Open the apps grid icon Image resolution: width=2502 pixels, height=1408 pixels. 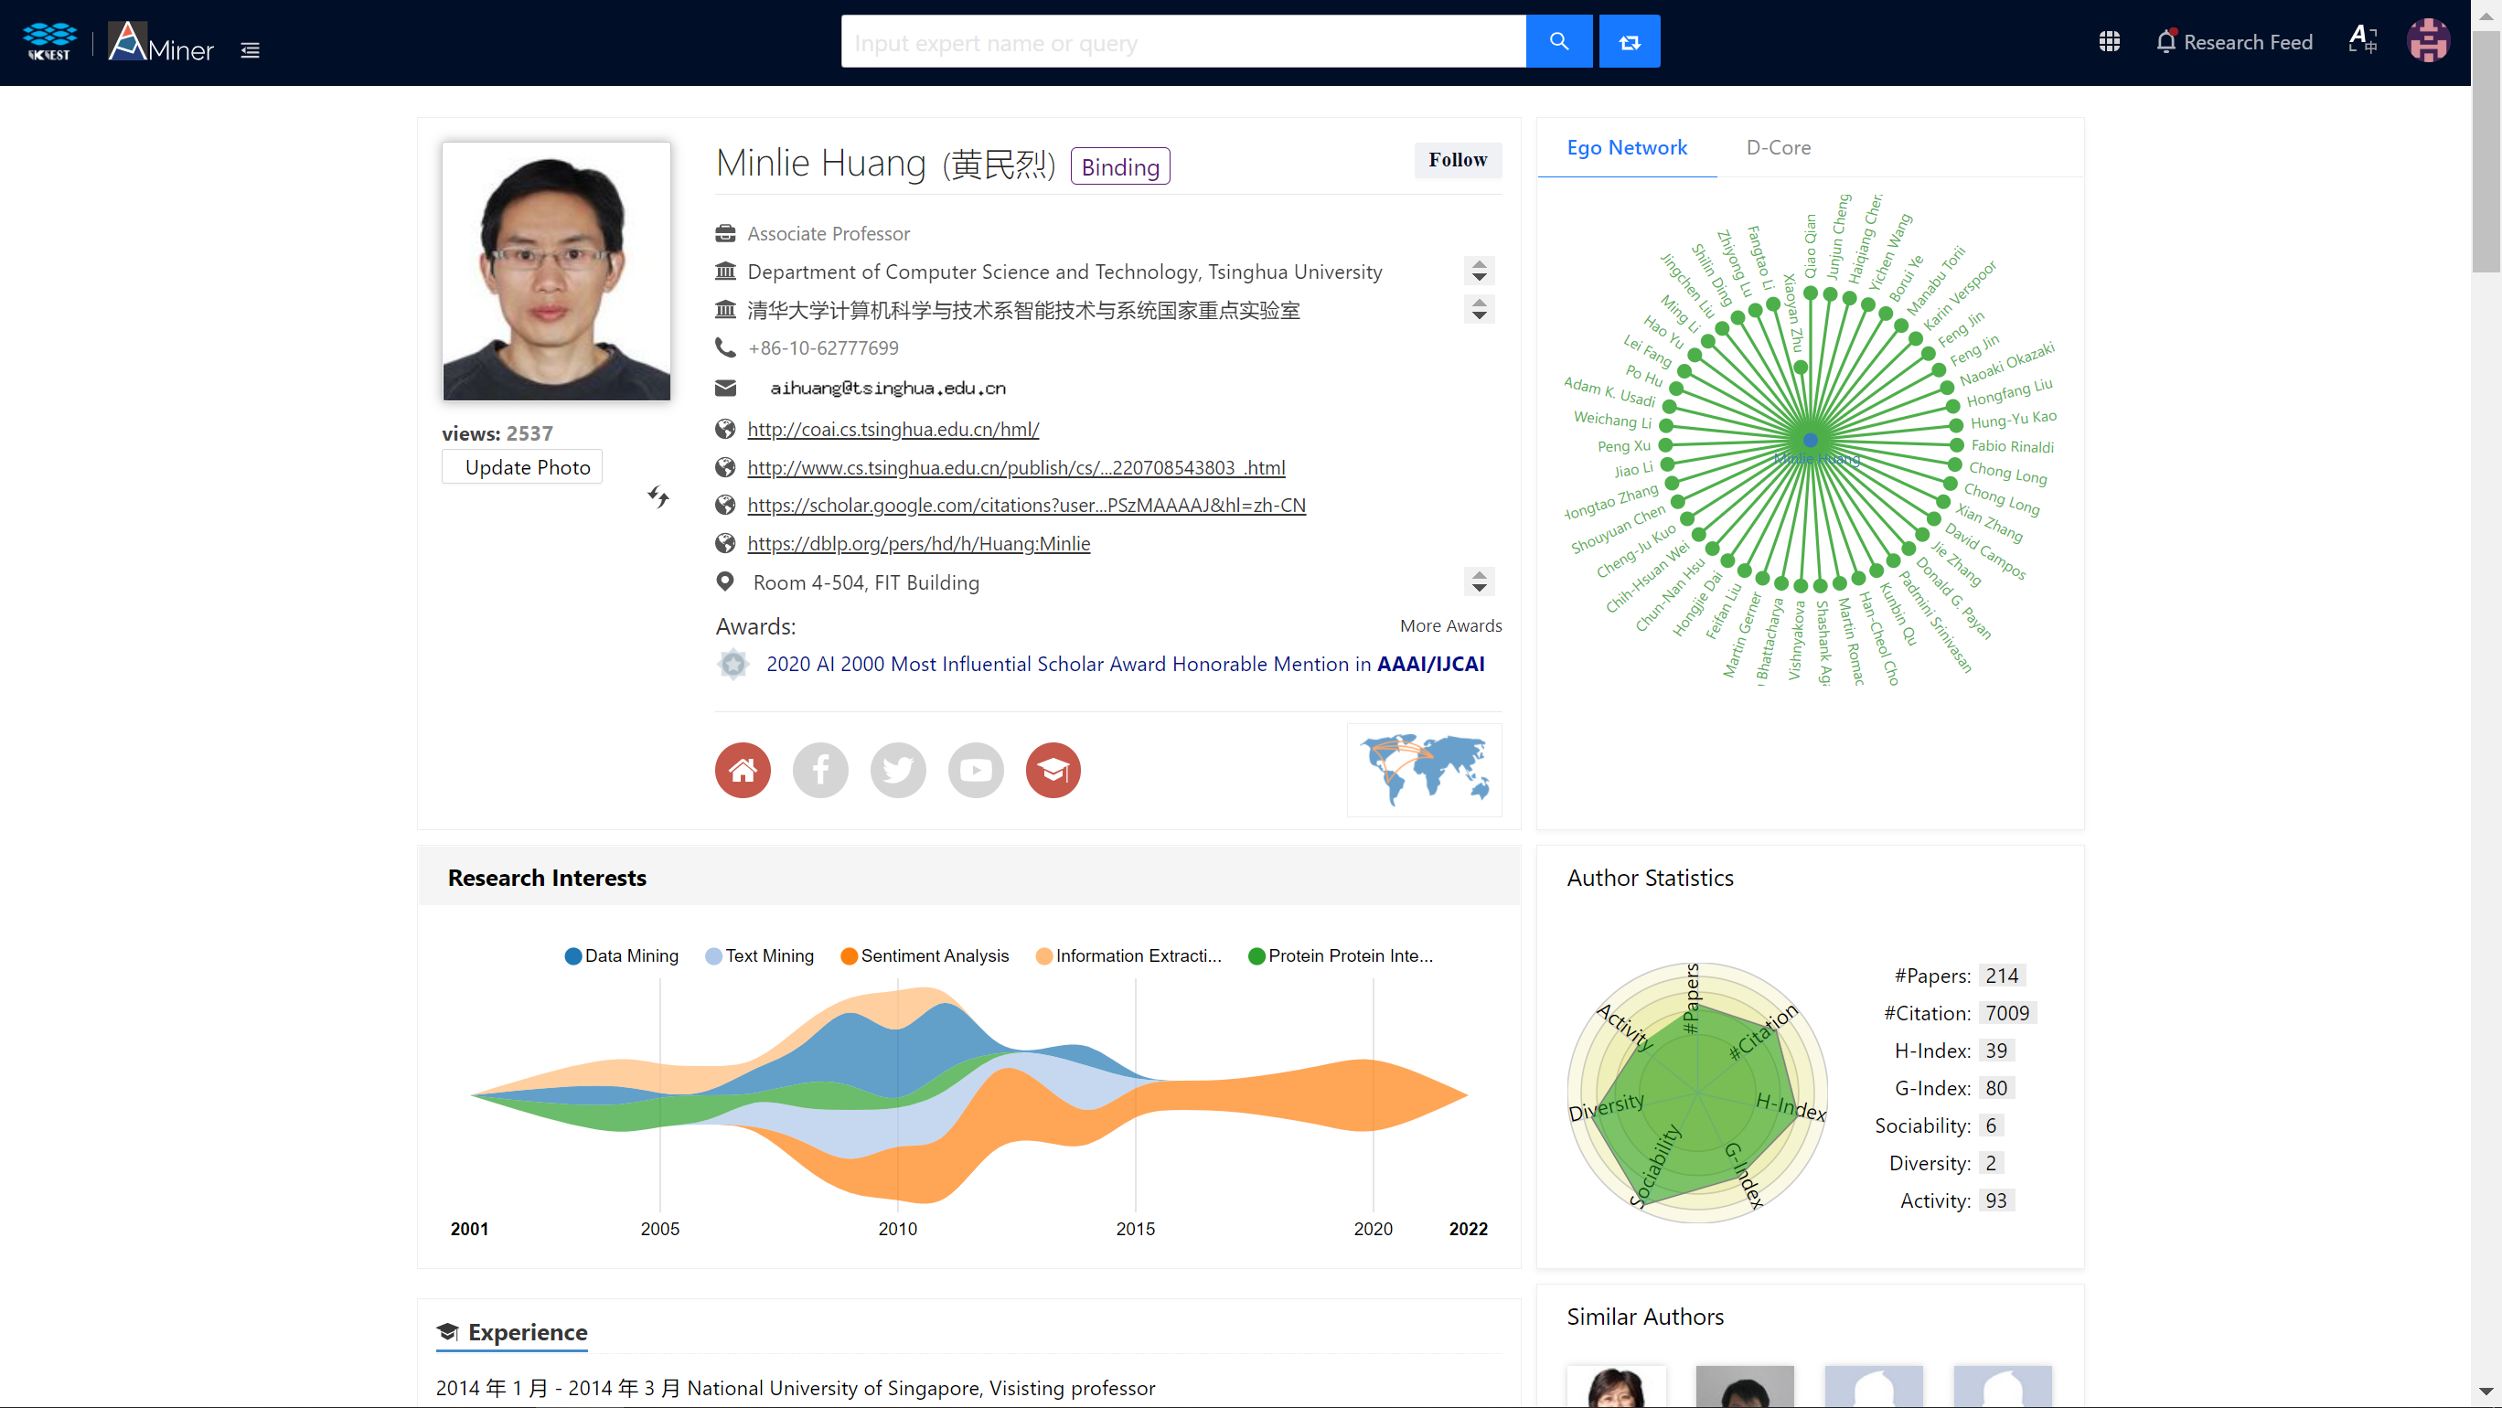(2109, 42)
